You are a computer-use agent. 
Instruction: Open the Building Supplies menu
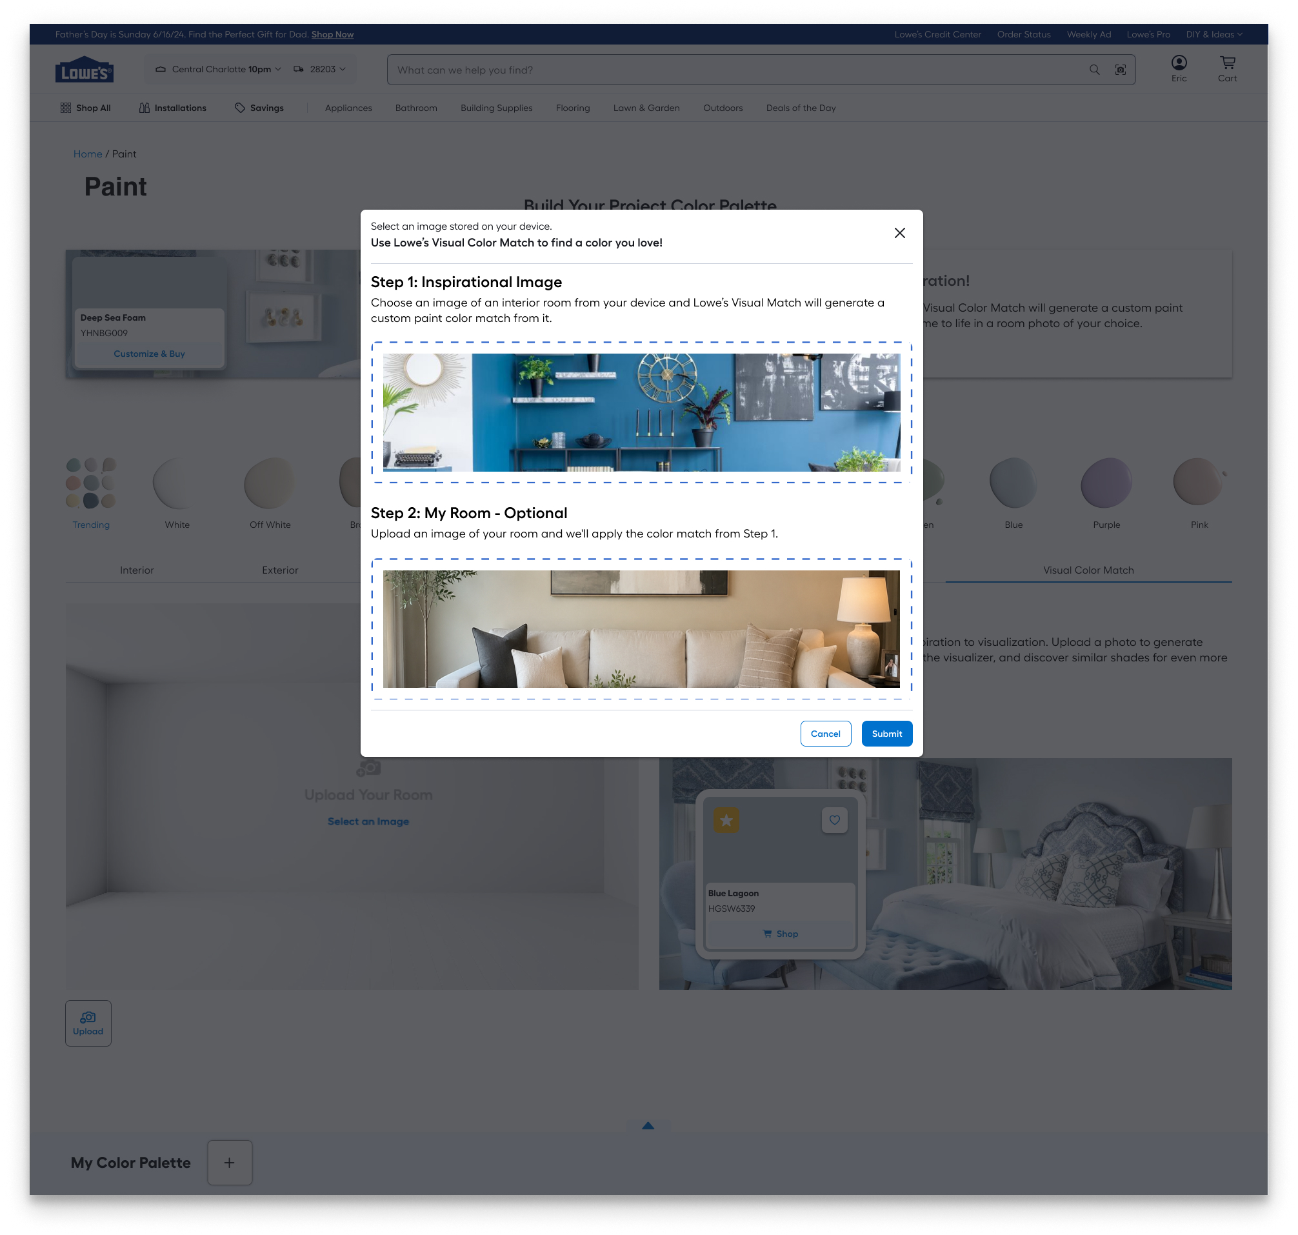tap(496, 108)
